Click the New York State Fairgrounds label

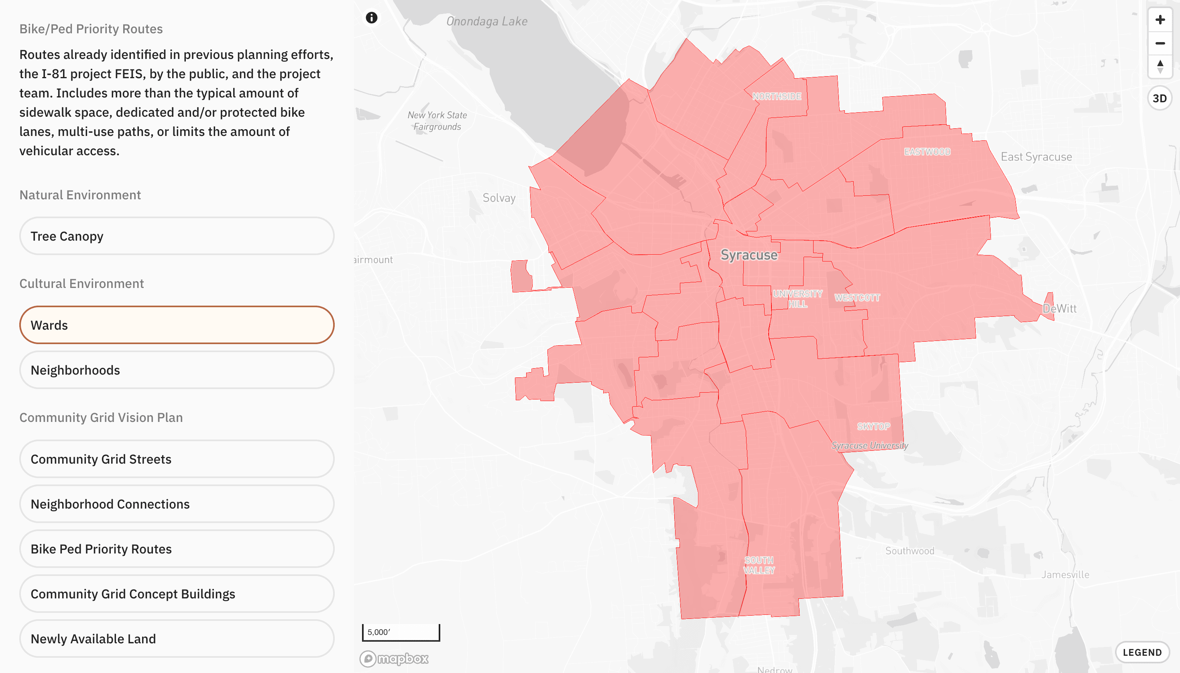click(437, 121)
